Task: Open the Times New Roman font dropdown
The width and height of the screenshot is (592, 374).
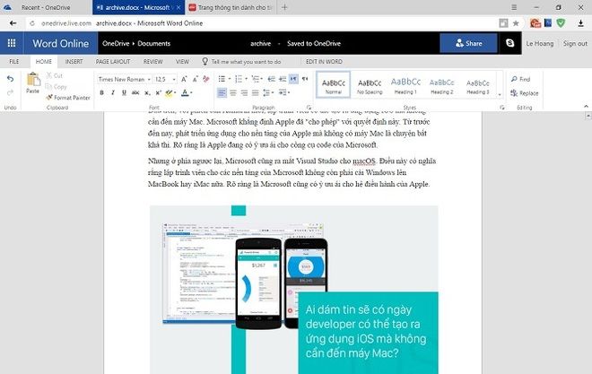Action: [x=122, y=79]
